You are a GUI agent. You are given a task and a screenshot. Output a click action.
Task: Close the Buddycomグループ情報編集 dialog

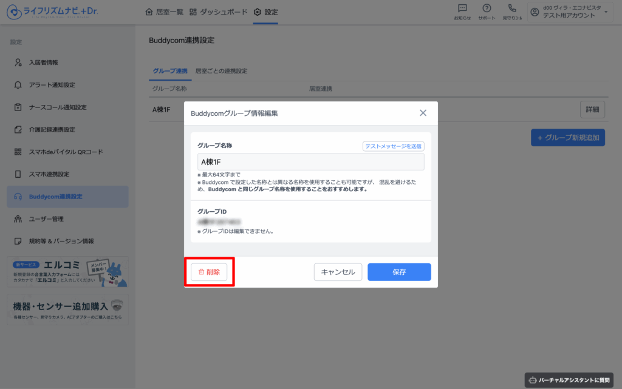pyautogui.click(x=423, y=113)
